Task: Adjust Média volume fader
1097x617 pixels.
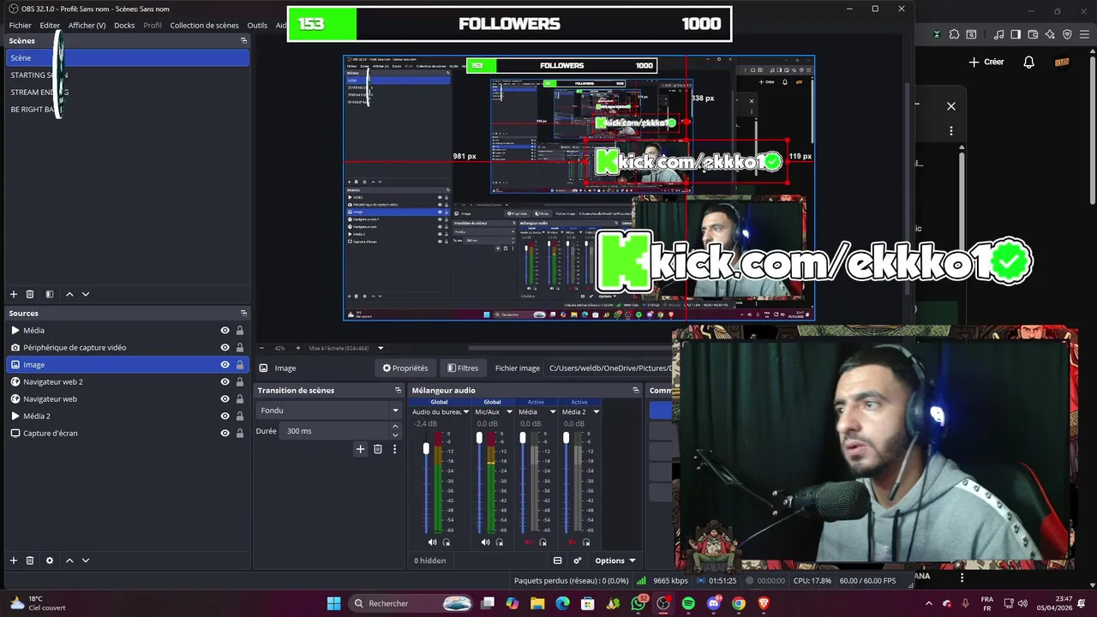Action: click(x=523, y=438)
